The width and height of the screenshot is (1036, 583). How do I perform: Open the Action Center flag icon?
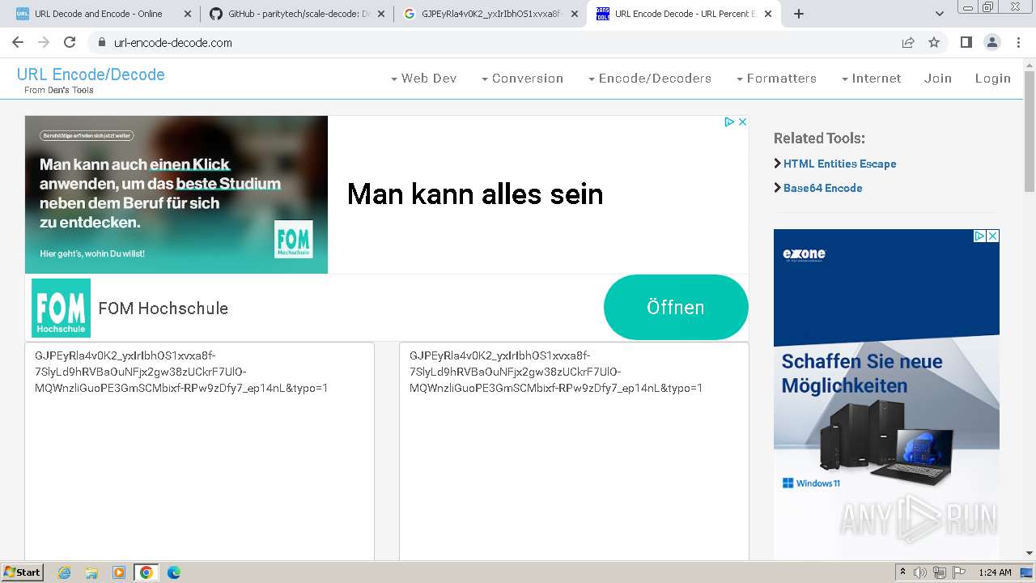click(958, 572)
